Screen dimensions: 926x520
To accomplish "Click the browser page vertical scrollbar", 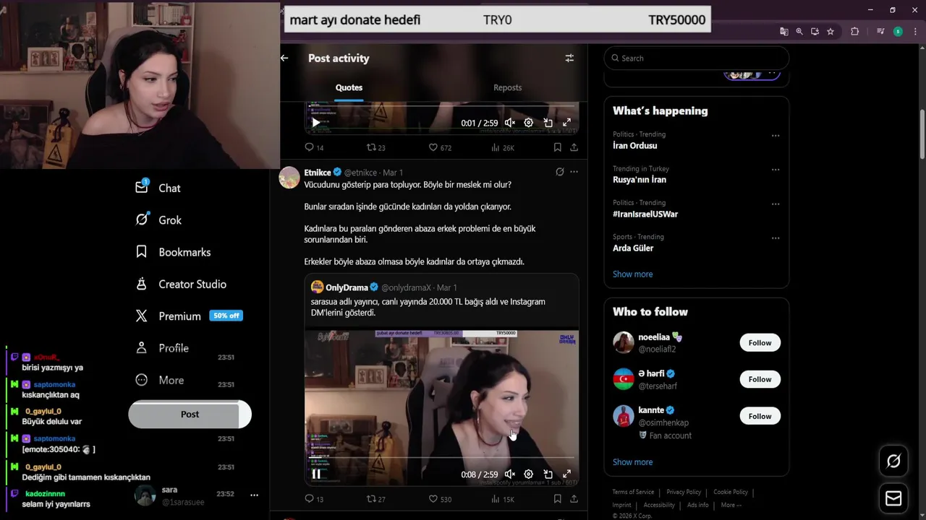I will [922, 135].
